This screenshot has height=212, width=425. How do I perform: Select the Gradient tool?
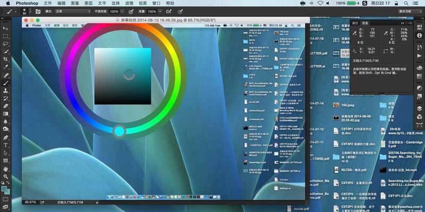[x=5, y=114]
